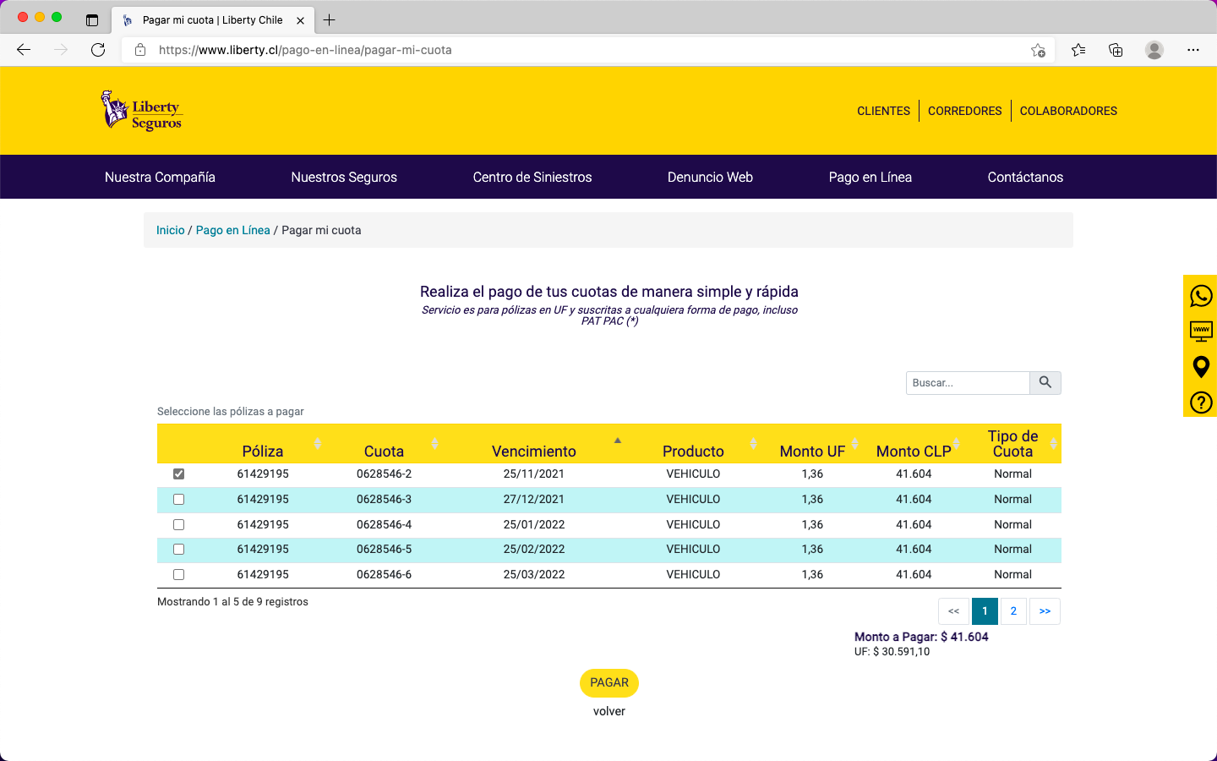Open the website monitor icon in sidebar
The height and width of the screenshot is (761, 1217).
(1200, 331)
